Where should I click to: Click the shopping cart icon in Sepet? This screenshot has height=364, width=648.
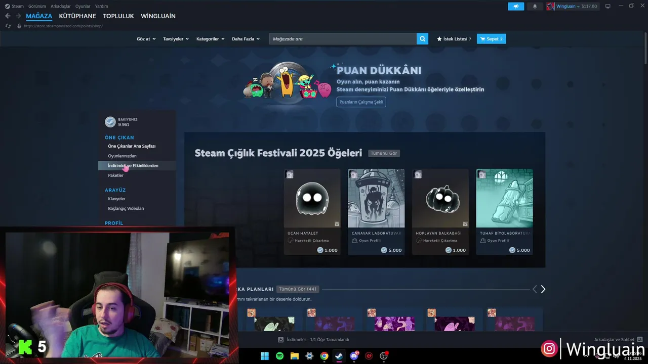click(482, 39)
